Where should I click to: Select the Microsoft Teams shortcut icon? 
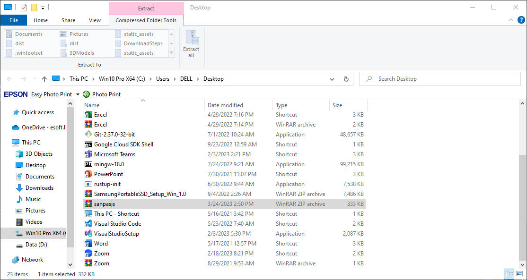[x=88, y=154]
